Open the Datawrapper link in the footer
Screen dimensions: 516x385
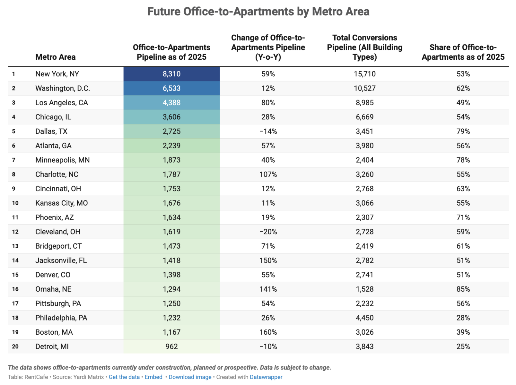tap(266, 377)
